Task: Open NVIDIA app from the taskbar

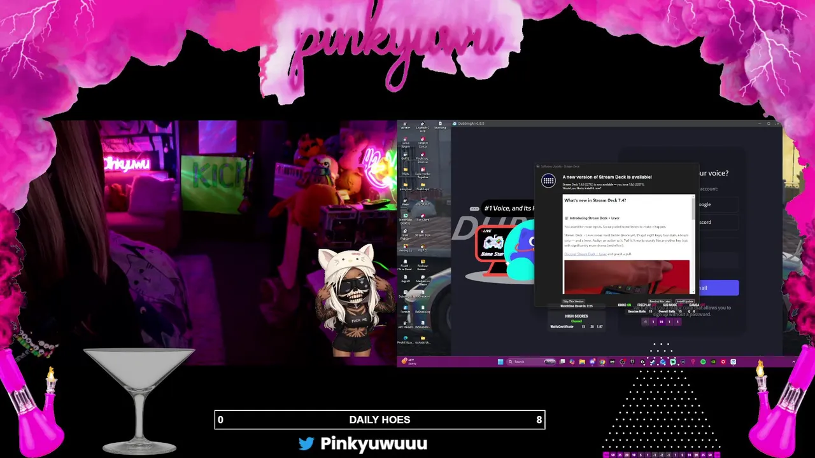Action: point(713,361)
